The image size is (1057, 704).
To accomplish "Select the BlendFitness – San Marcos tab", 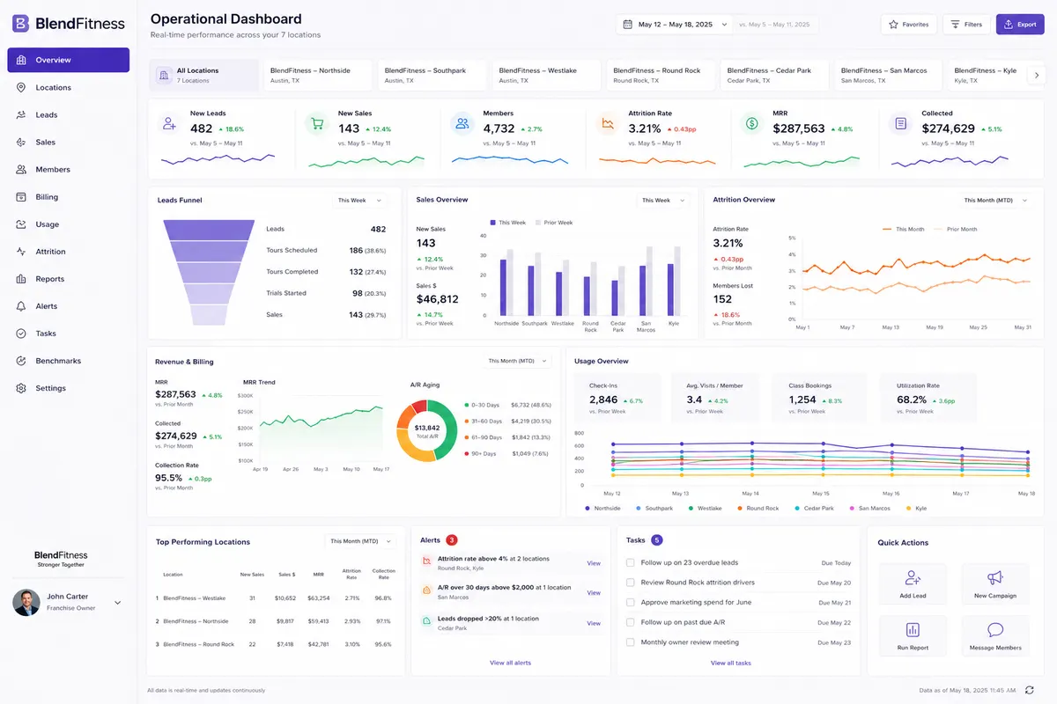I will (888, 76).
